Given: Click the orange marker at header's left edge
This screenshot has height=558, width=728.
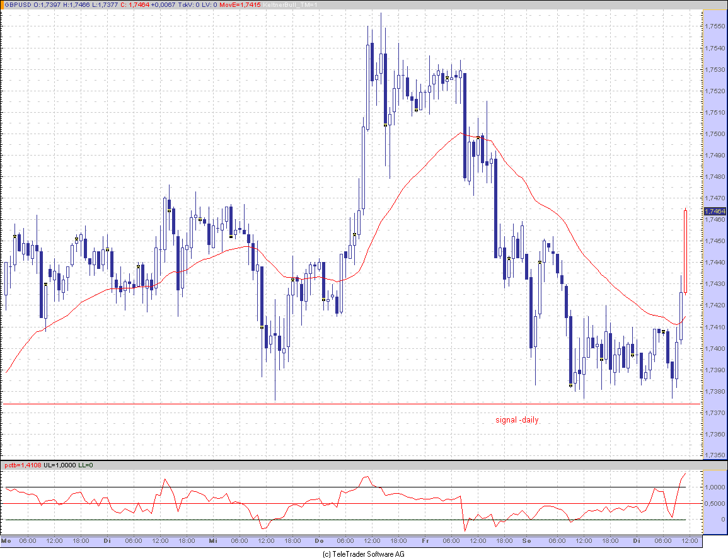Looking at the screenshot, I should click(x=2, y=4).
